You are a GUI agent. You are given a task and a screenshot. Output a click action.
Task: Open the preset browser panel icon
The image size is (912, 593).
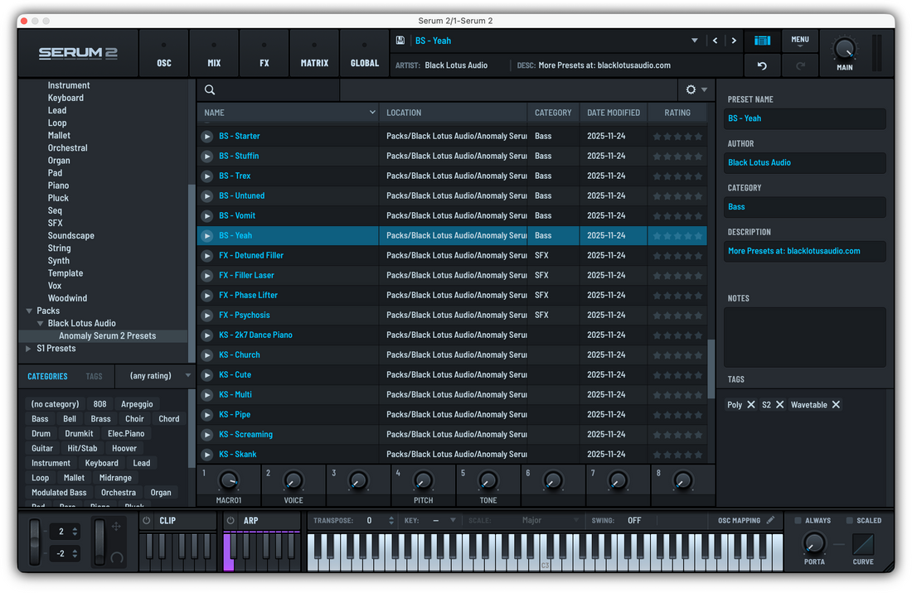[762, 40]
